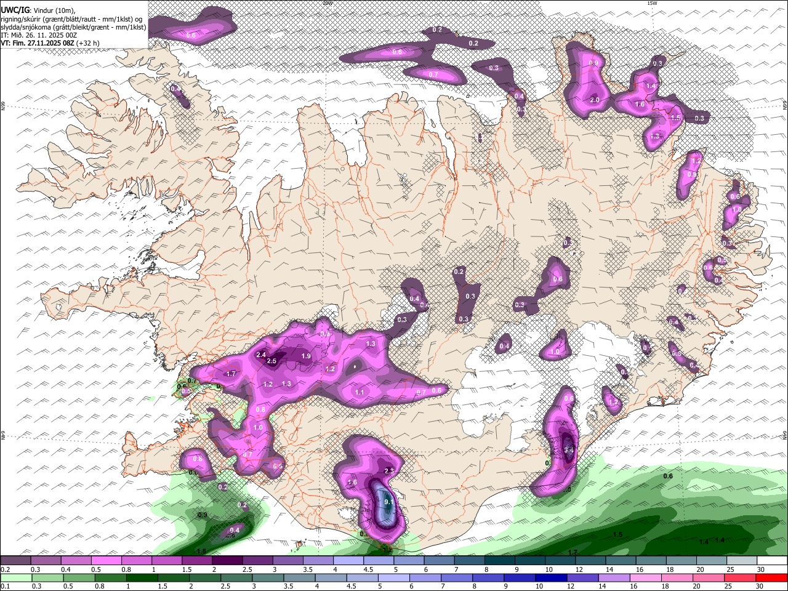Screen dimensions: 788x591
Task: Click the bottom-row swatch between 20 and 25
Action: (709, 577)
